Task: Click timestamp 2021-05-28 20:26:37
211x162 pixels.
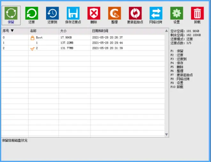Action: 107,37
